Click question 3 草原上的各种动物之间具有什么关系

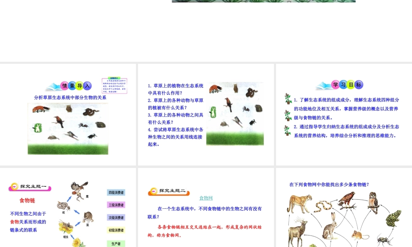(176, 119)
